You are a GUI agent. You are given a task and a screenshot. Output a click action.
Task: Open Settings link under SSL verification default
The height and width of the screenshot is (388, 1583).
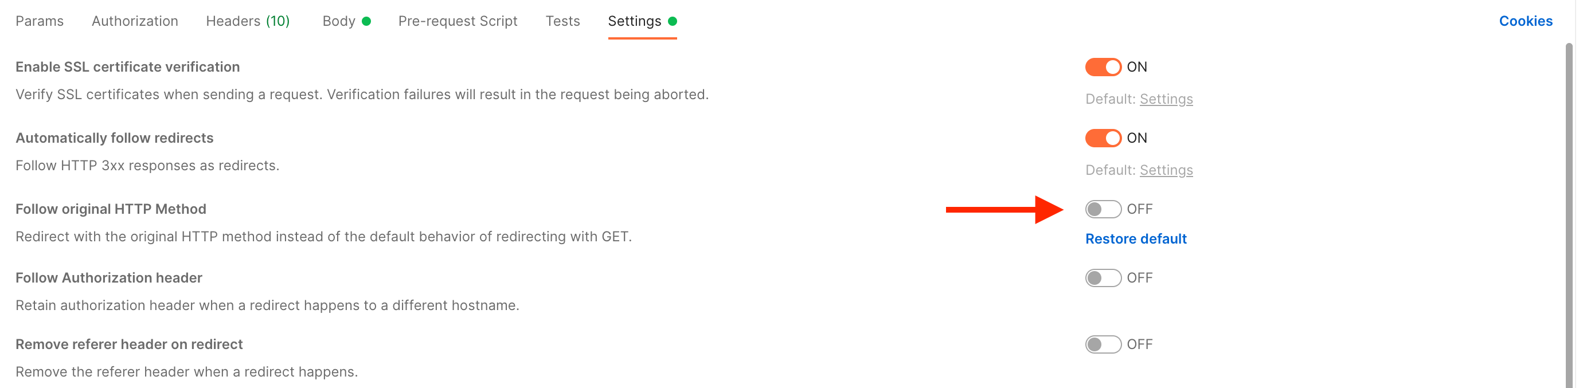tap(1166, 98)
